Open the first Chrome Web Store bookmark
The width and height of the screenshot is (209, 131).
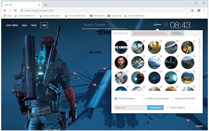click(25, 16)
